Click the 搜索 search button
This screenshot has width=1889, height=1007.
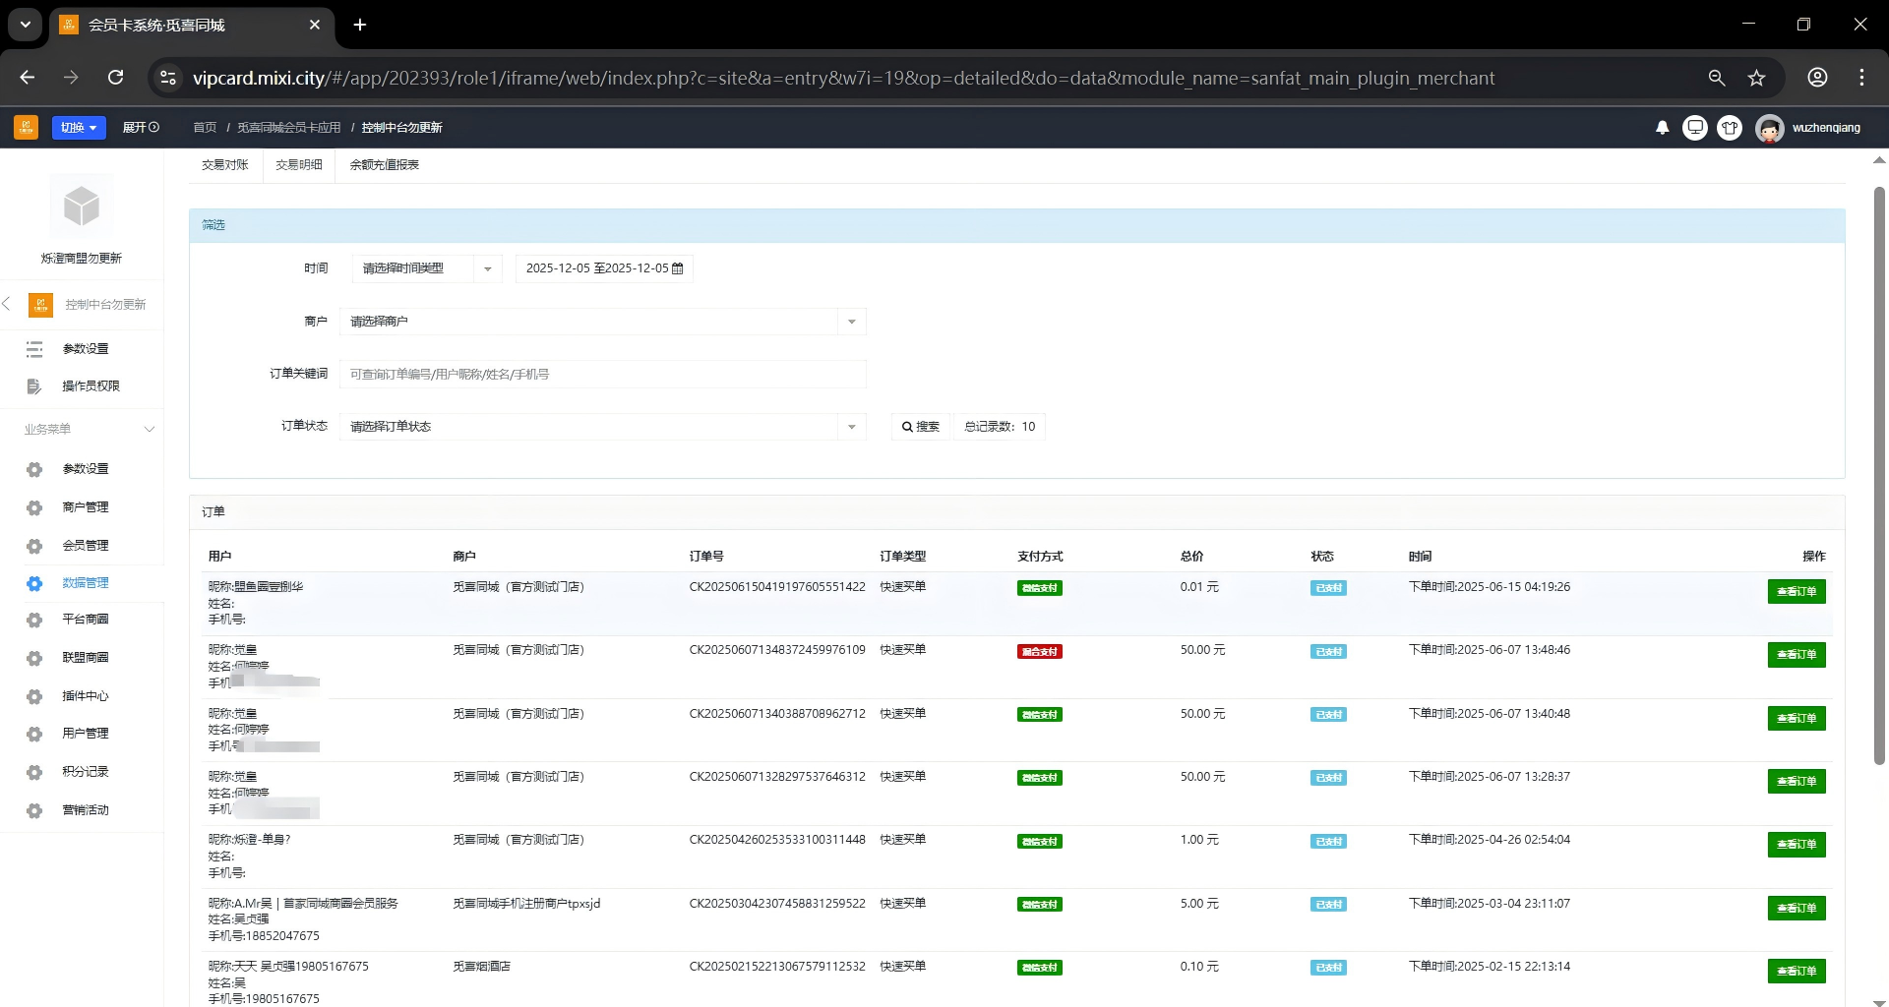(x=921, y=427)
